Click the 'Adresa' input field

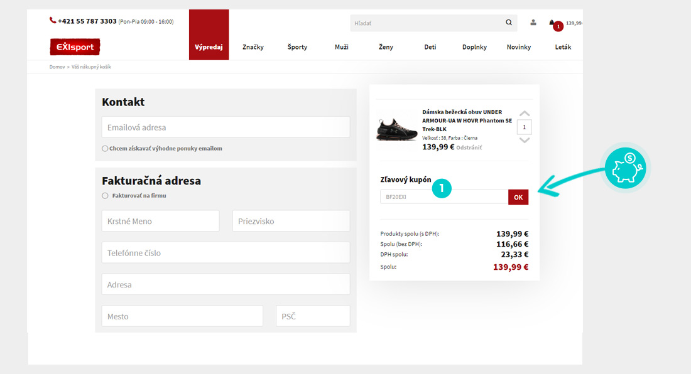pyautogui.click(x=226, y=284)
